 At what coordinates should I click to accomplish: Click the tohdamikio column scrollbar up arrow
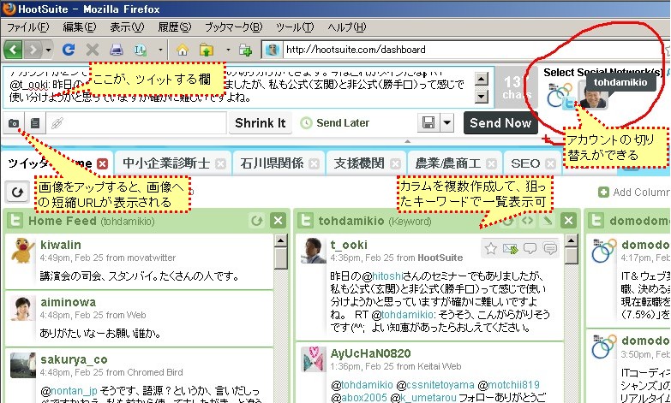pos(571,240)
